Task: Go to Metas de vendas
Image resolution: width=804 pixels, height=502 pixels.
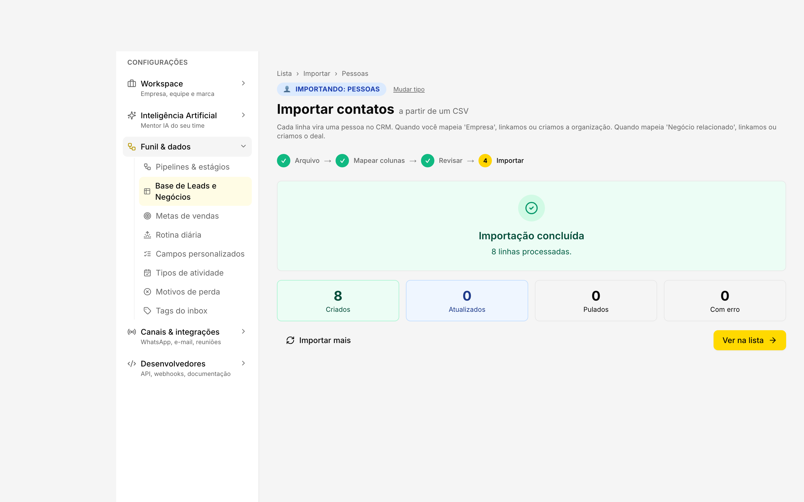Action: (195, 216)
